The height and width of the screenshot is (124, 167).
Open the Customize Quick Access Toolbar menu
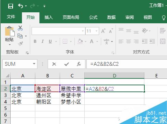click(x=44, y=6)
